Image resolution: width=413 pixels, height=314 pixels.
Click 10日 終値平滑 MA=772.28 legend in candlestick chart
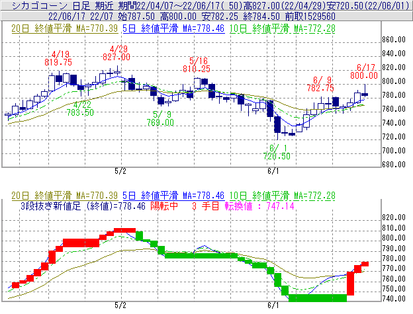coord(283,28)
